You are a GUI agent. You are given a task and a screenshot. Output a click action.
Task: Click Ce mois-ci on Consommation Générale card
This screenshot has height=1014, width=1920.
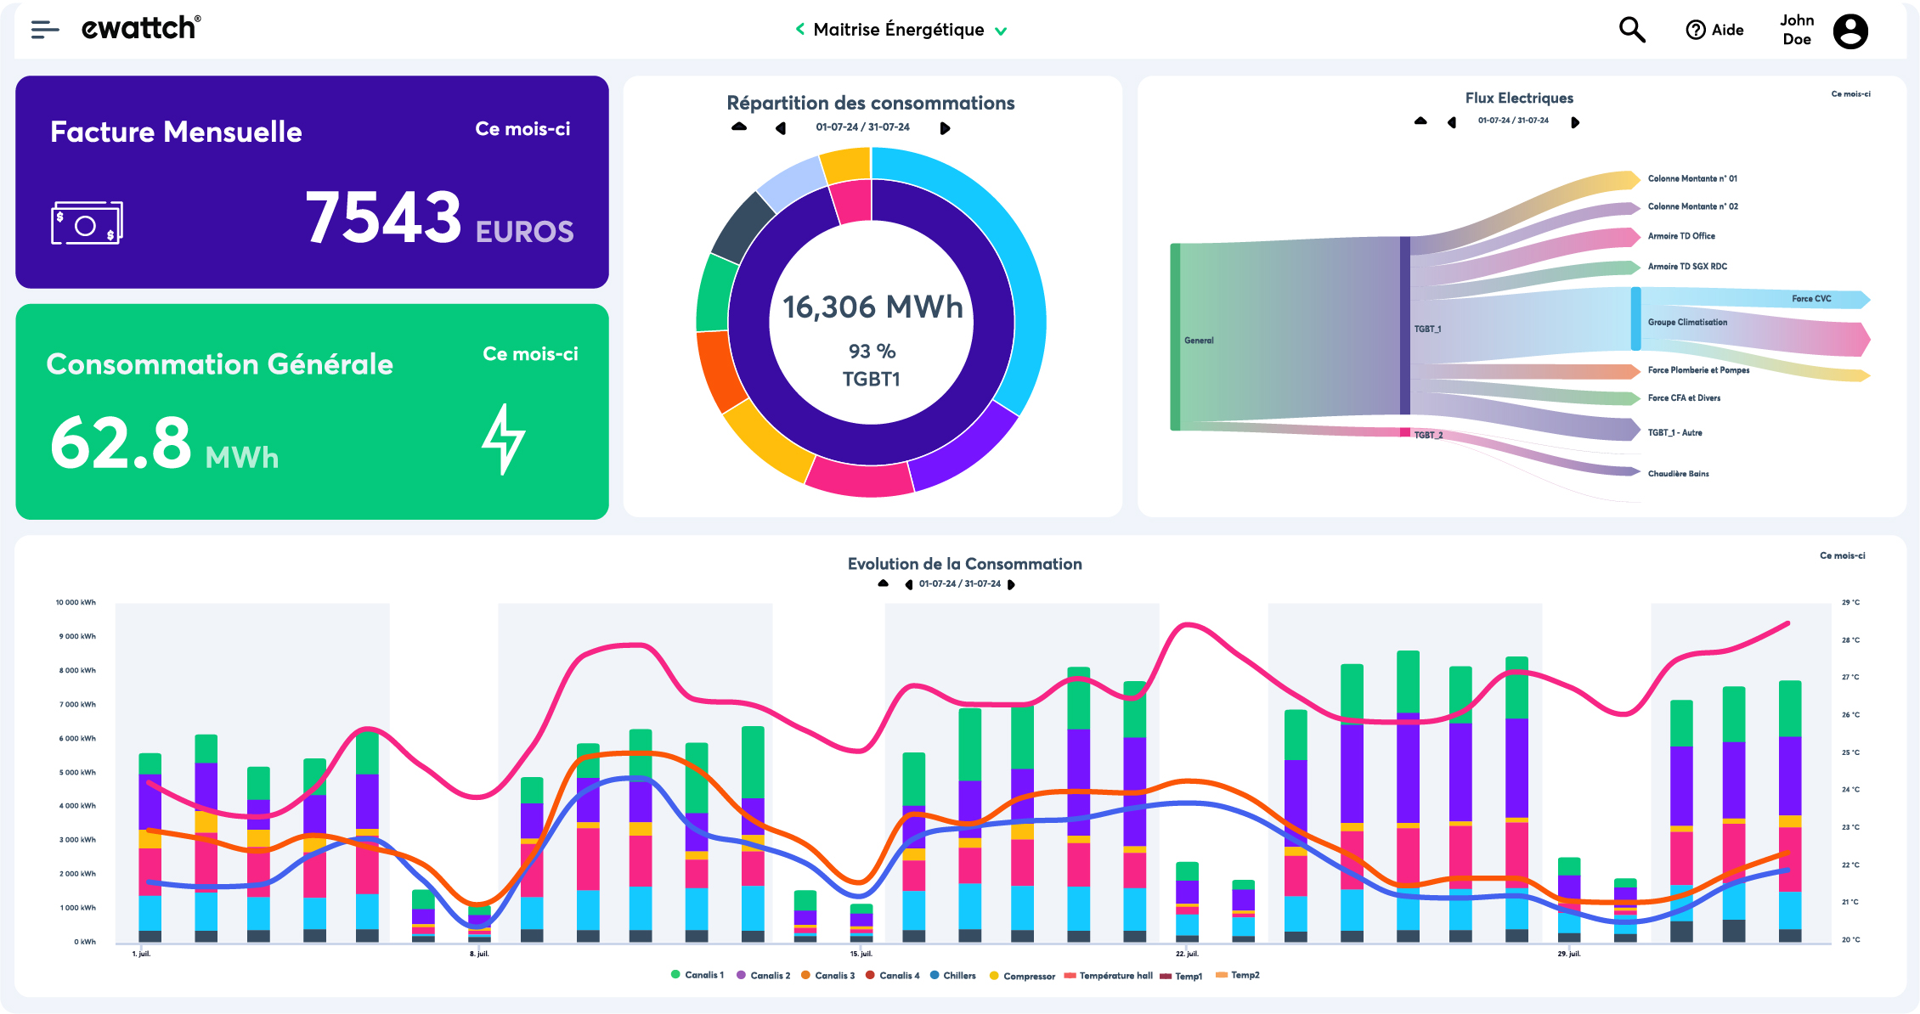coord(530,354)
